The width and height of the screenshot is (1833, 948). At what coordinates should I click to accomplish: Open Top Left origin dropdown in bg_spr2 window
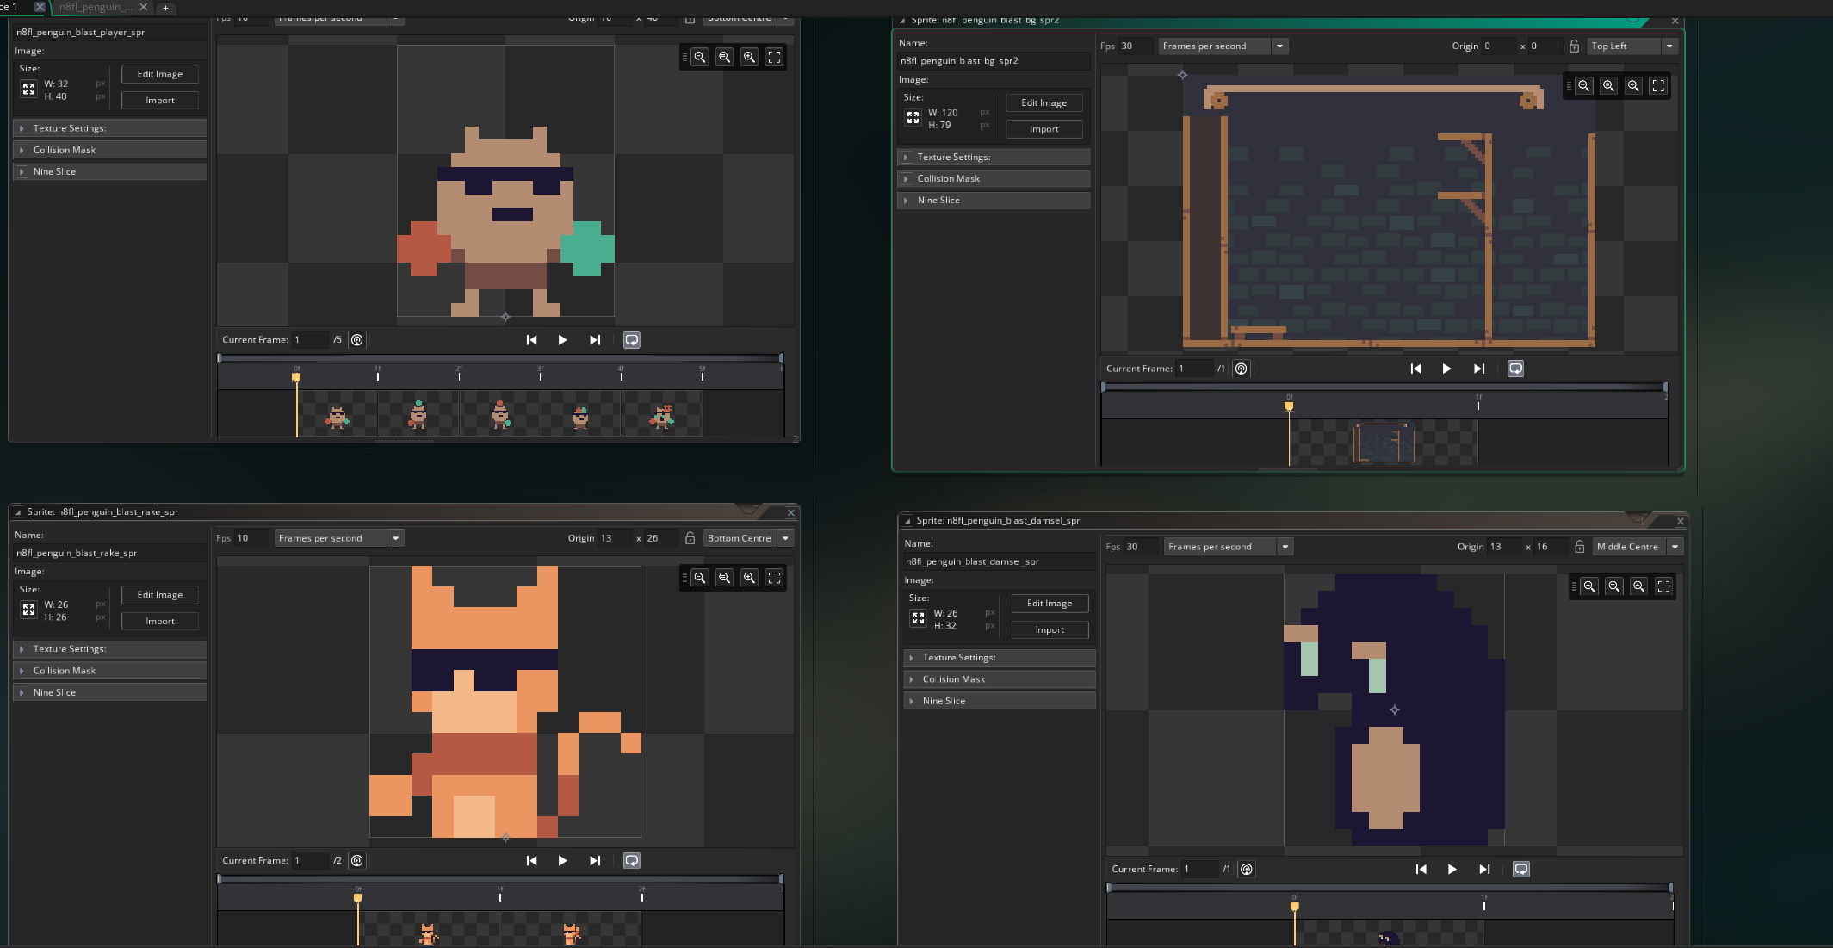(x=1632, y=46)
